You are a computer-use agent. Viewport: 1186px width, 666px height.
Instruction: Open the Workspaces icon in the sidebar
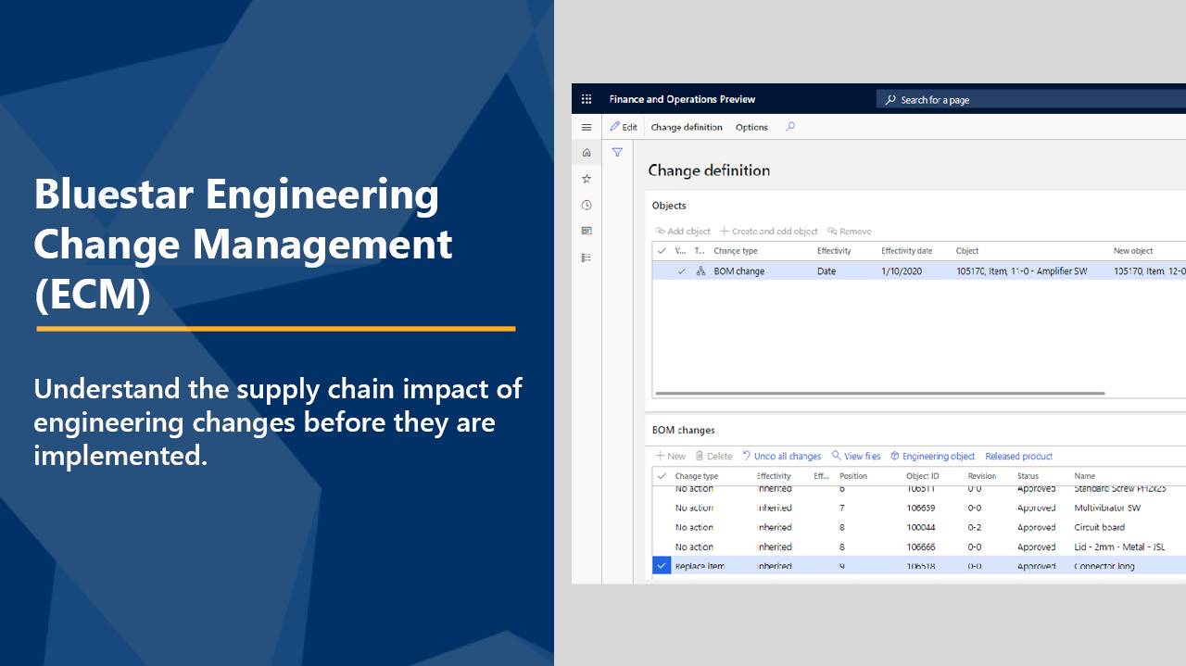tap(587, 231)
